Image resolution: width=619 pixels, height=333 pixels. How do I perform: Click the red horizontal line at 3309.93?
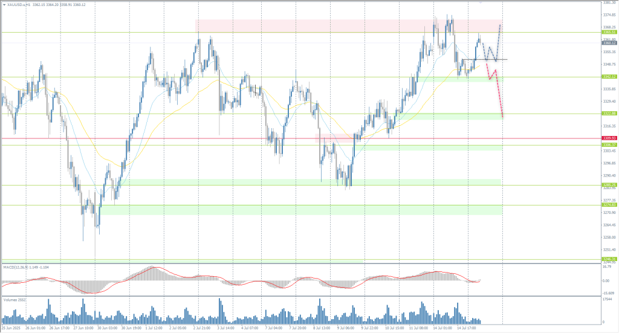[181, 138]
